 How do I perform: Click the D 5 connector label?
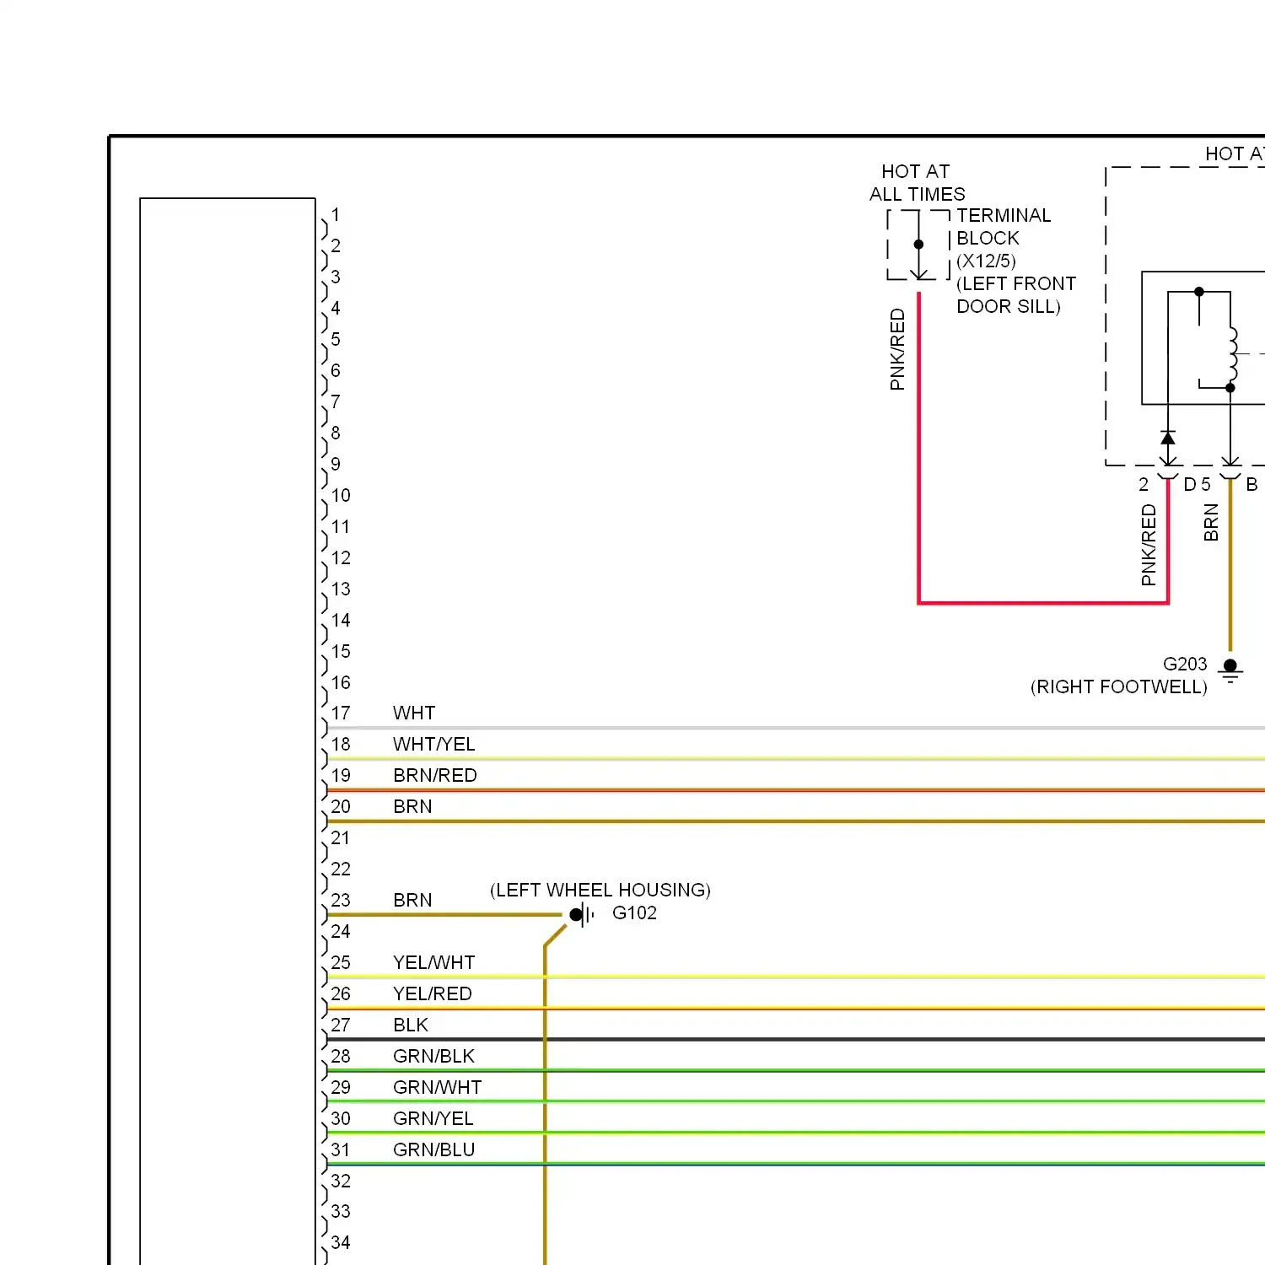[x=1198, y=485]
